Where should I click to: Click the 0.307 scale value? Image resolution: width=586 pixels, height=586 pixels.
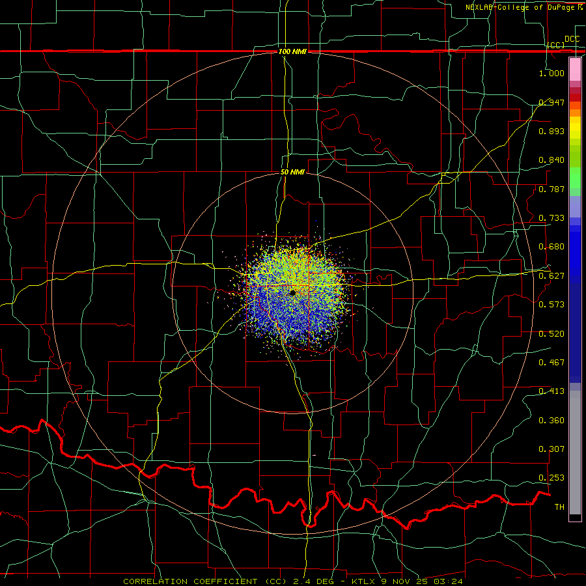[x=551, y=449]
